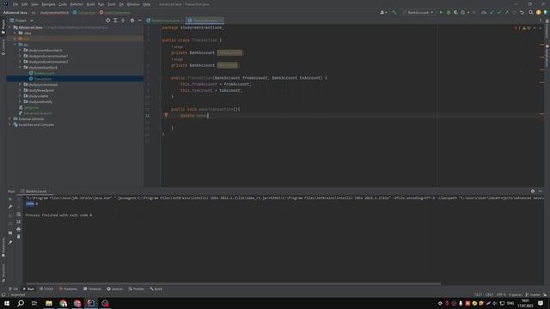The height and width of the screenshot is (309, 550).
Task: Expand the .idea folder
Action: pyautogui.click(x=15, y=33)
